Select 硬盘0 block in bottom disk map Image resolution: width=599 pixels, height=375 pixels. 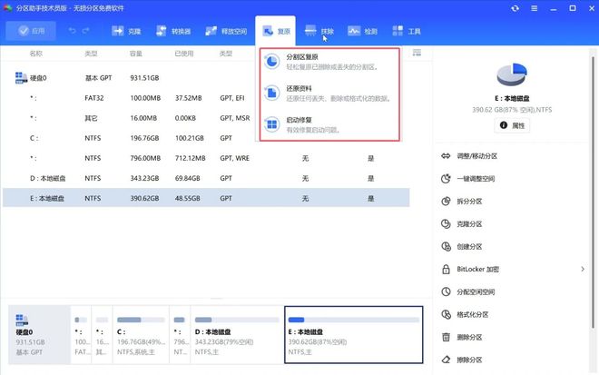pos(39,334)
